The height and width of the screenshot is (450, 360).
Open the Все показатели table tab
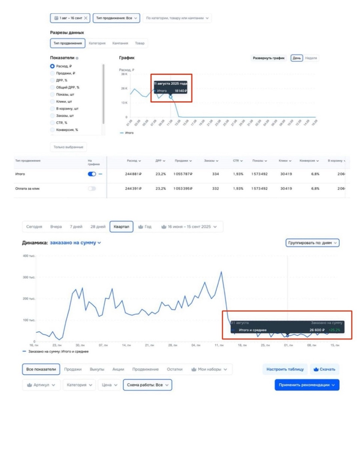(x=41, y=369)
